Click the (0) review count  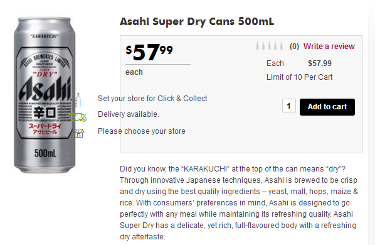294,46
